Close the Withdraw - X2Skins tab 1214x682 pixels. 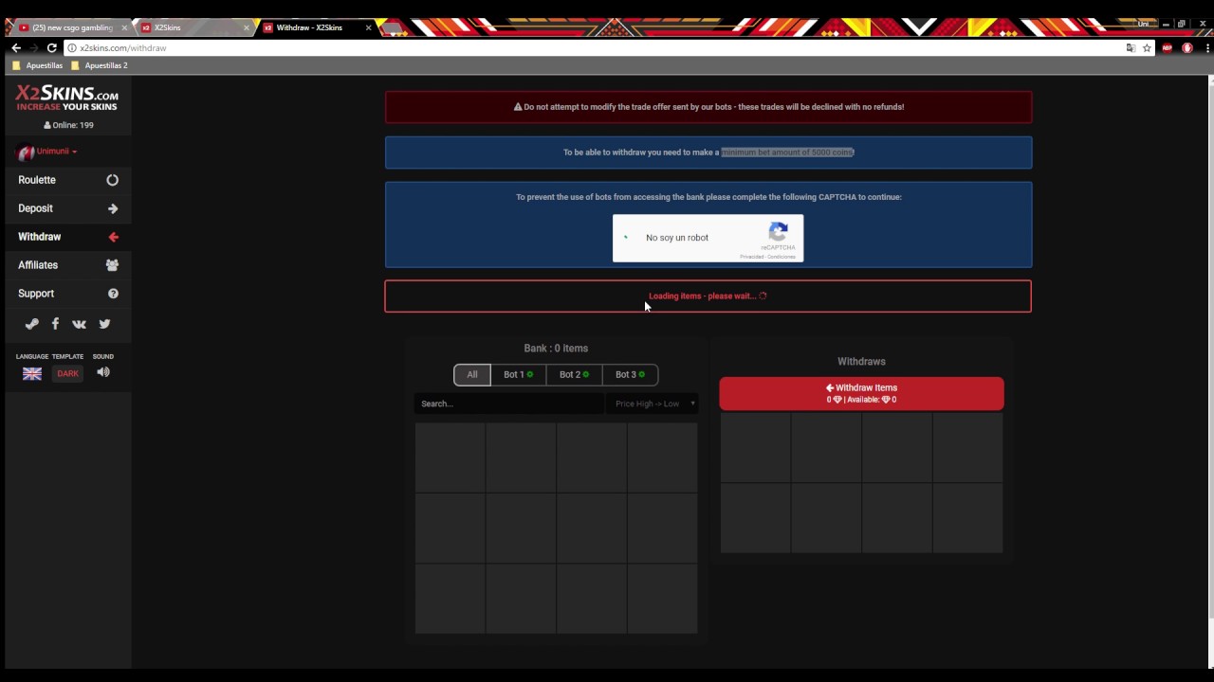pos(369,27)
